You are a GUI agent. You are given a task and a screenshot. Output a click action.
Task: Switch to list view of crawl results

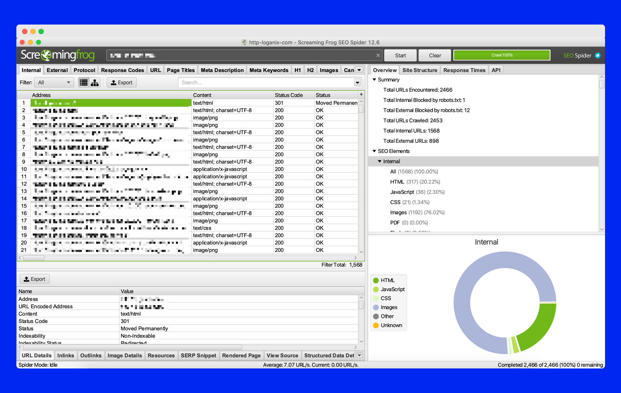83,83
